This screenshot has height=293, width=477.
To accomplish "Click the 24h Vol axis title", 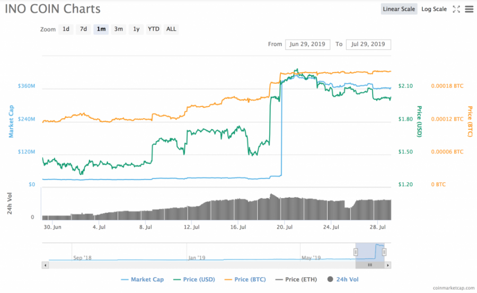I will coord(10,203).
